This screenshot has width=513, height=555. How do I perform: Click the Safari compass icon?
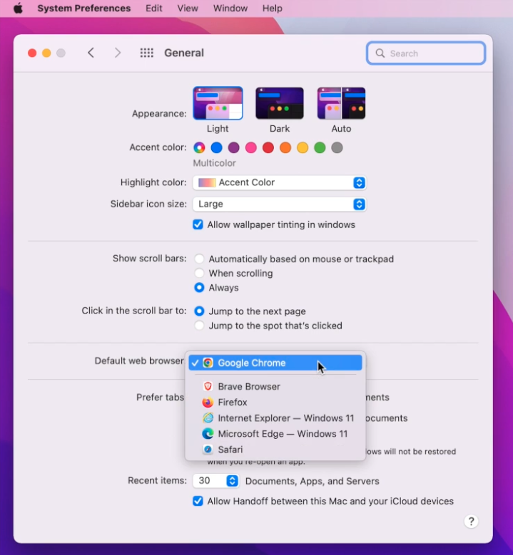tap(208, 450)
